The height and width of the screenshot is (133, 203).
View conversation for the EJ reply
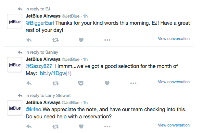pos(173,39)
